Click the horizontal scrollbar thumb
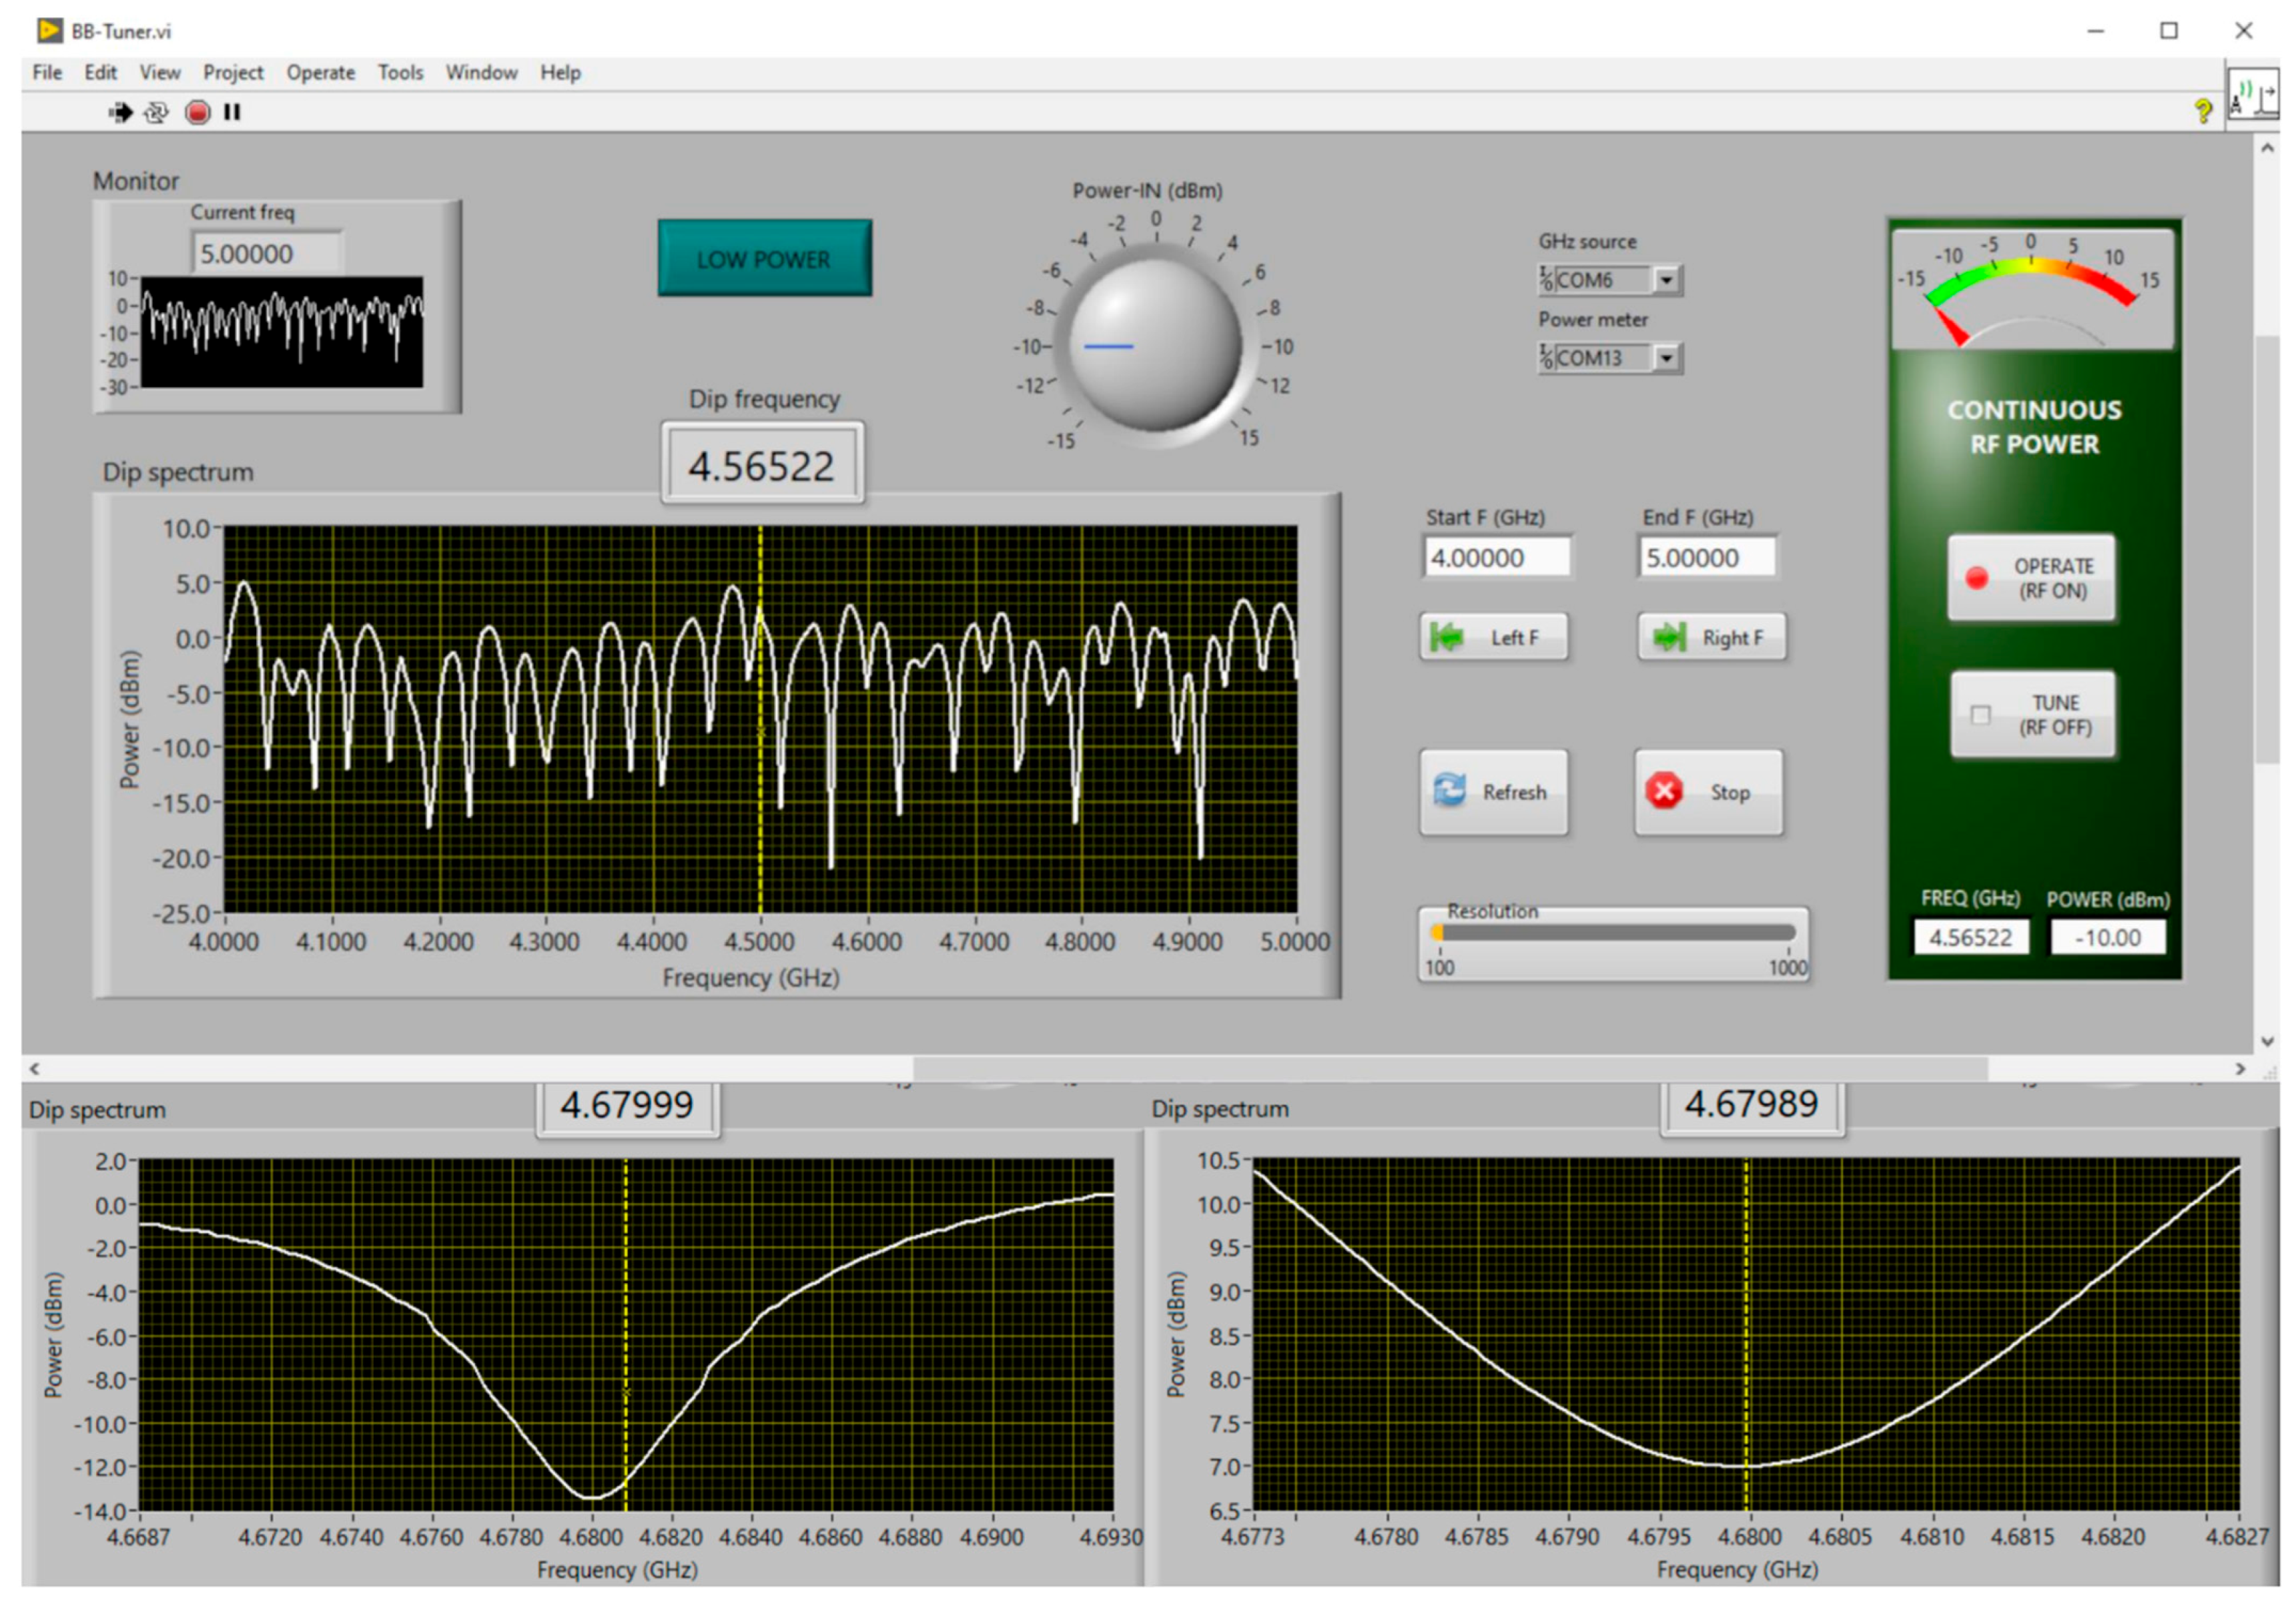 point(1450,1068)
